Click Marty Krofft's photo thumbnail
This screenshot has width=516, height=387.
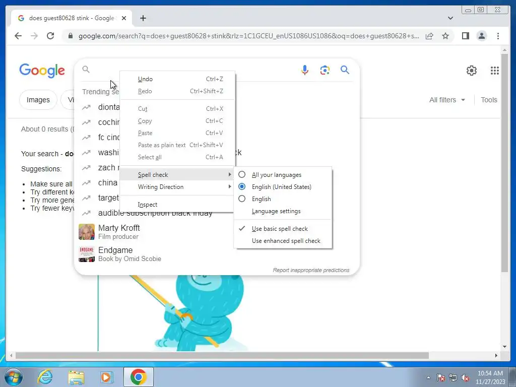(87, 232)
